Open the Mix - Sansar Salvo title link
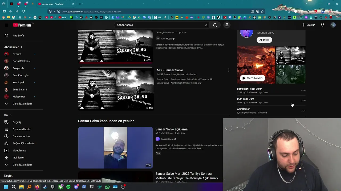The width and height of the screenshot is (341, 191). pos(170,70)
